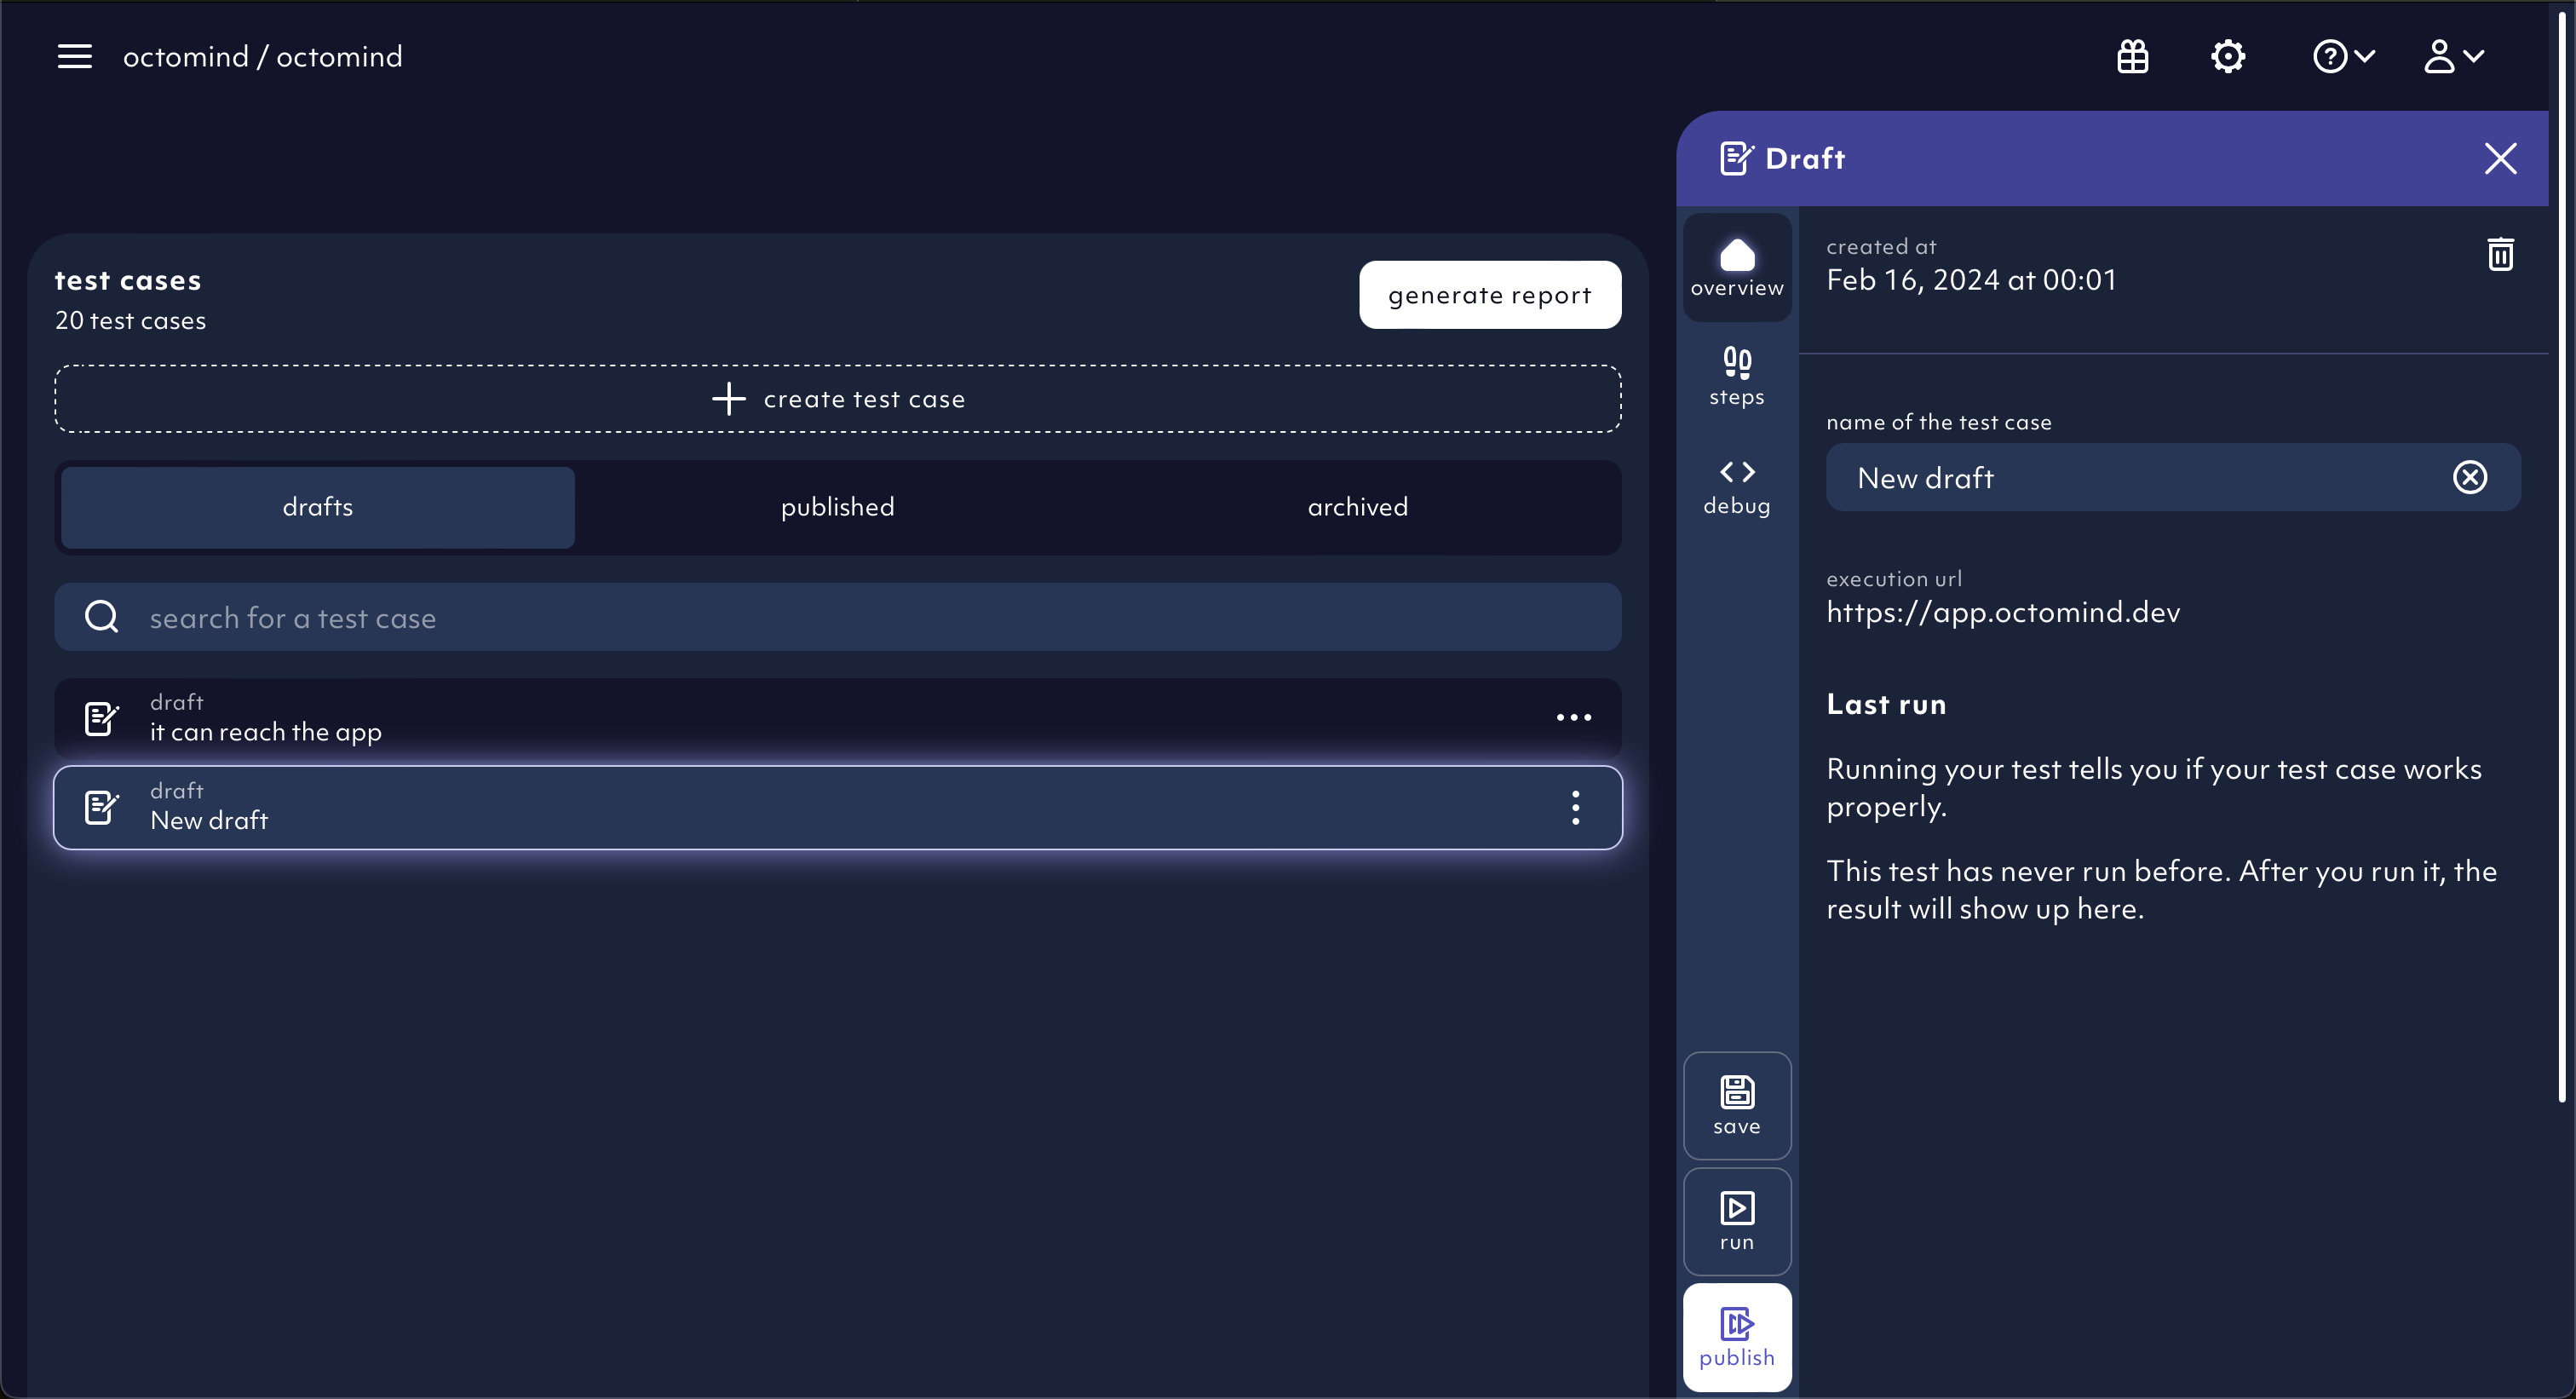Save the draft test case

tap(1737, 1105)
